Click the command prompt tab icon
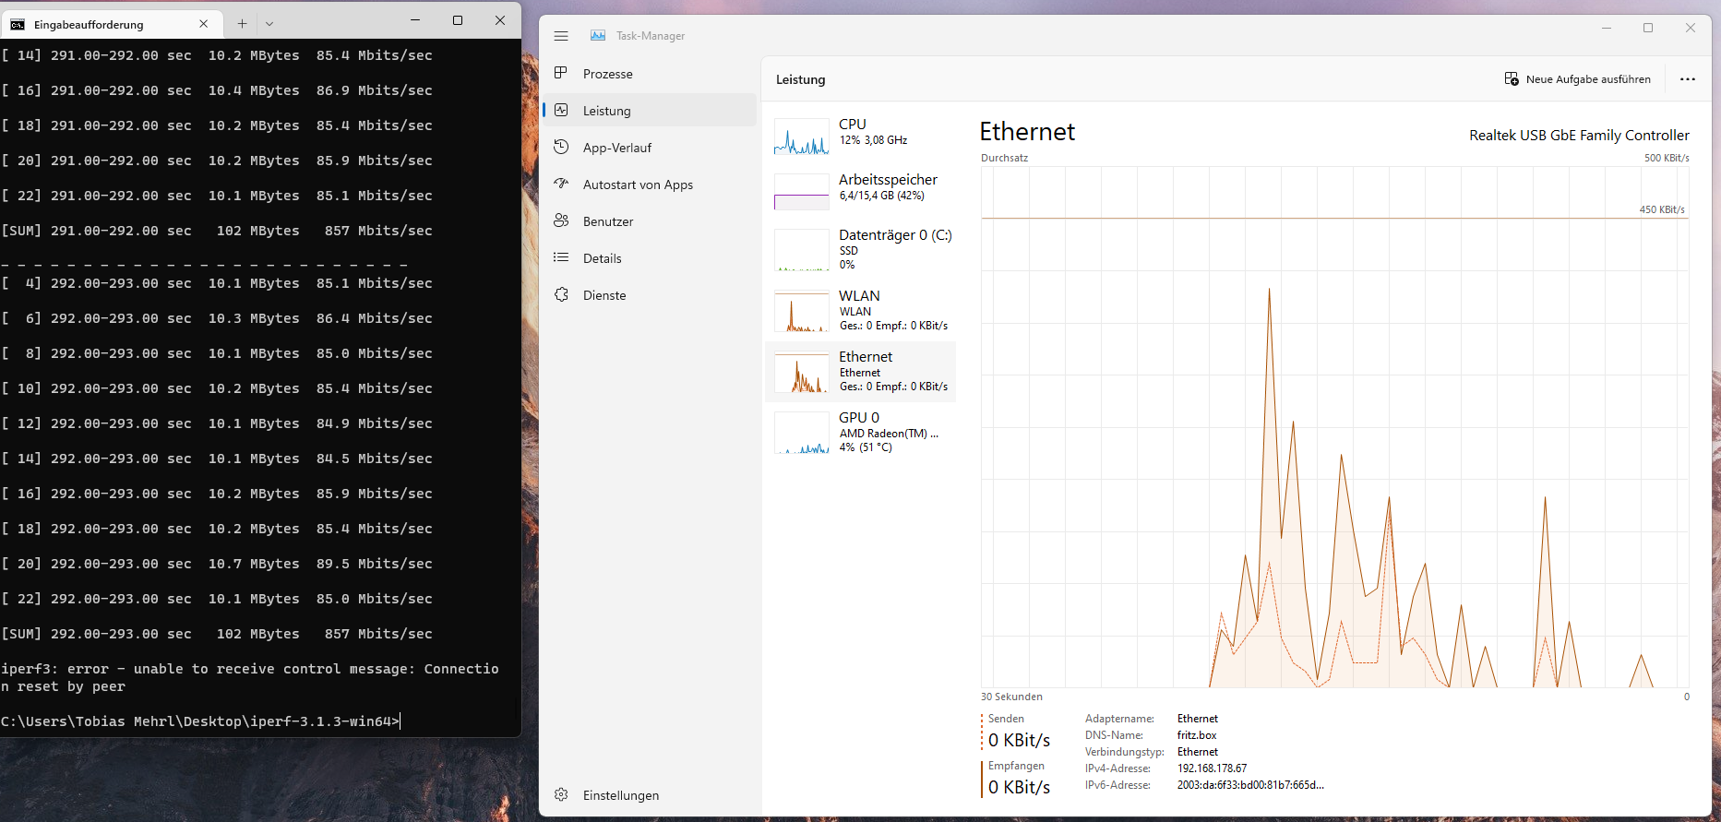Image resolution: width=1721 pixels, height=822 pixels. 18,24
